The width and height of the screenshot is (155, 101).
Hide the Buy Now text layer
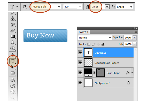(80, 52)
